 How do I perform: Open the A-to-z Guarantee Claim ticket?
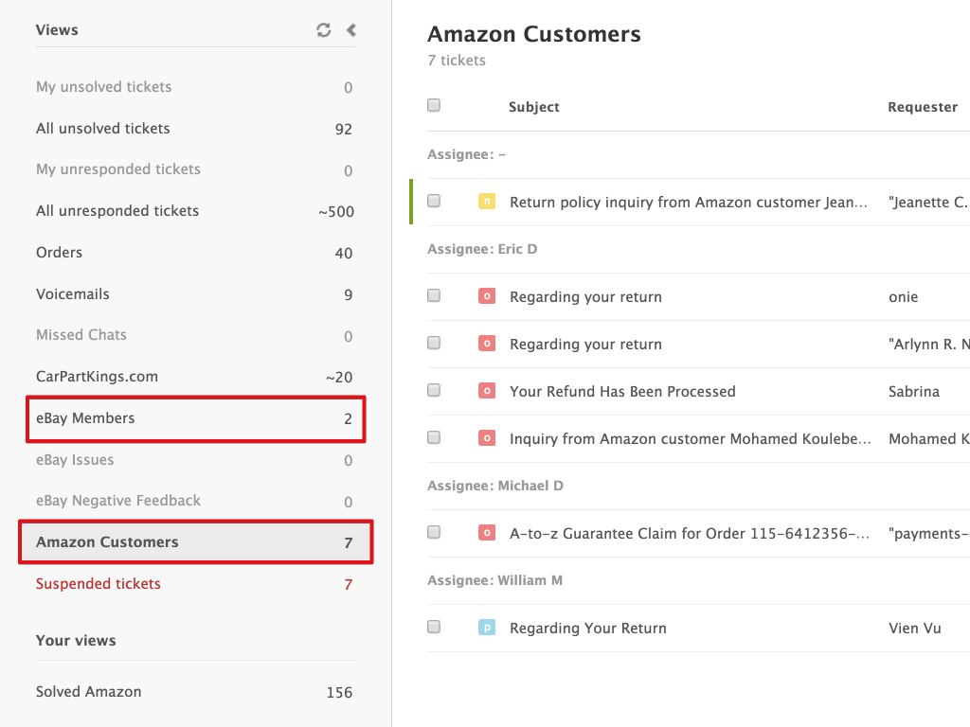click(689, 534)
